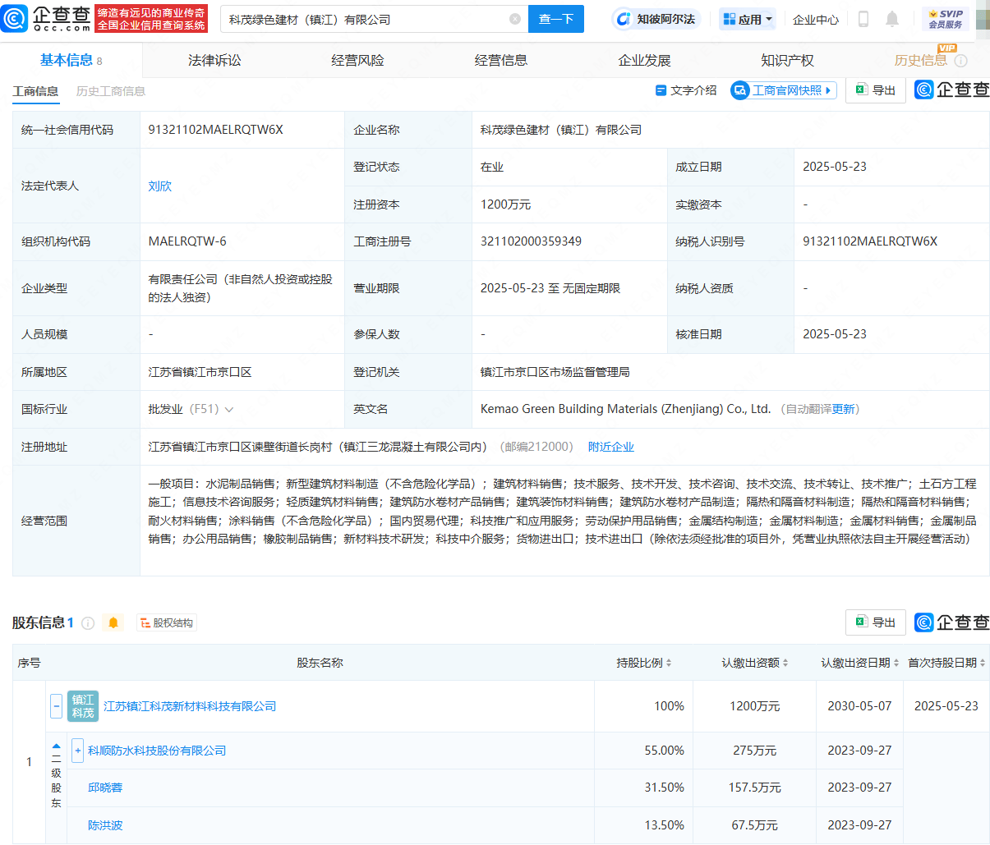Image resolution: width=990 pixels, height=845 pixels.
Task: Click shareholder info help icon
Action: (x=88, y=623)
